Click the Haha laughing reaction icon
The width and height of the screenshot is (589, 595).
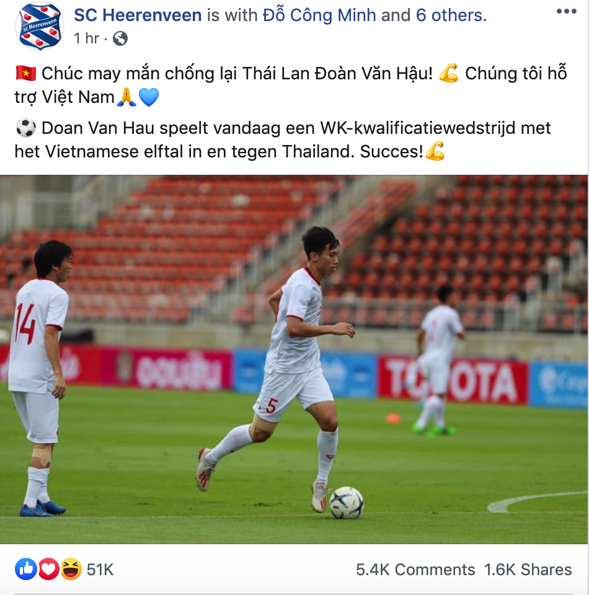[x=71, y=569]
